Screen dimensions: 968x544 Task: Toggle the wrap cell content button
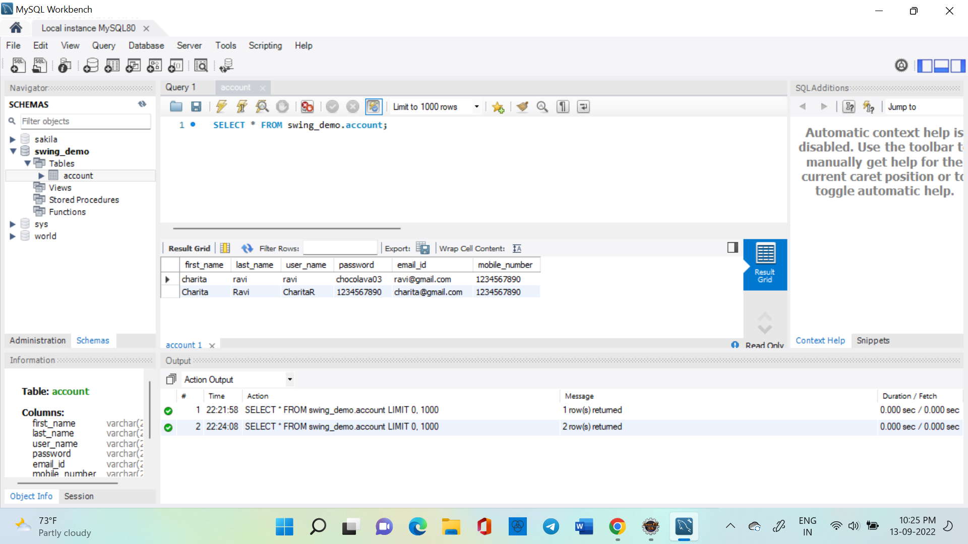point(517,248)
